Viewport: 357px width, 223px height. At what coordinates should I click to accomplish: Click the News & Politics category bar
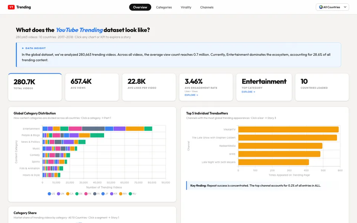point(64,142)
